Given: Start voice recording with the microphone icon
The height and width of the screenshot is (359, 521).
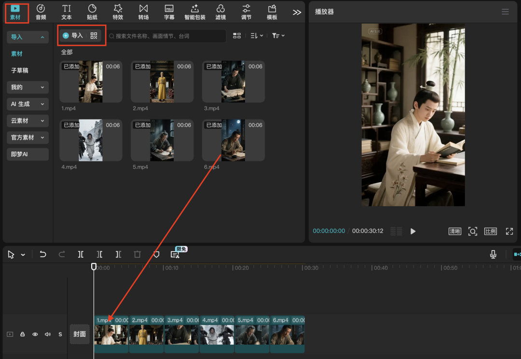Looking at the screenshot, I should coord(493,254).
